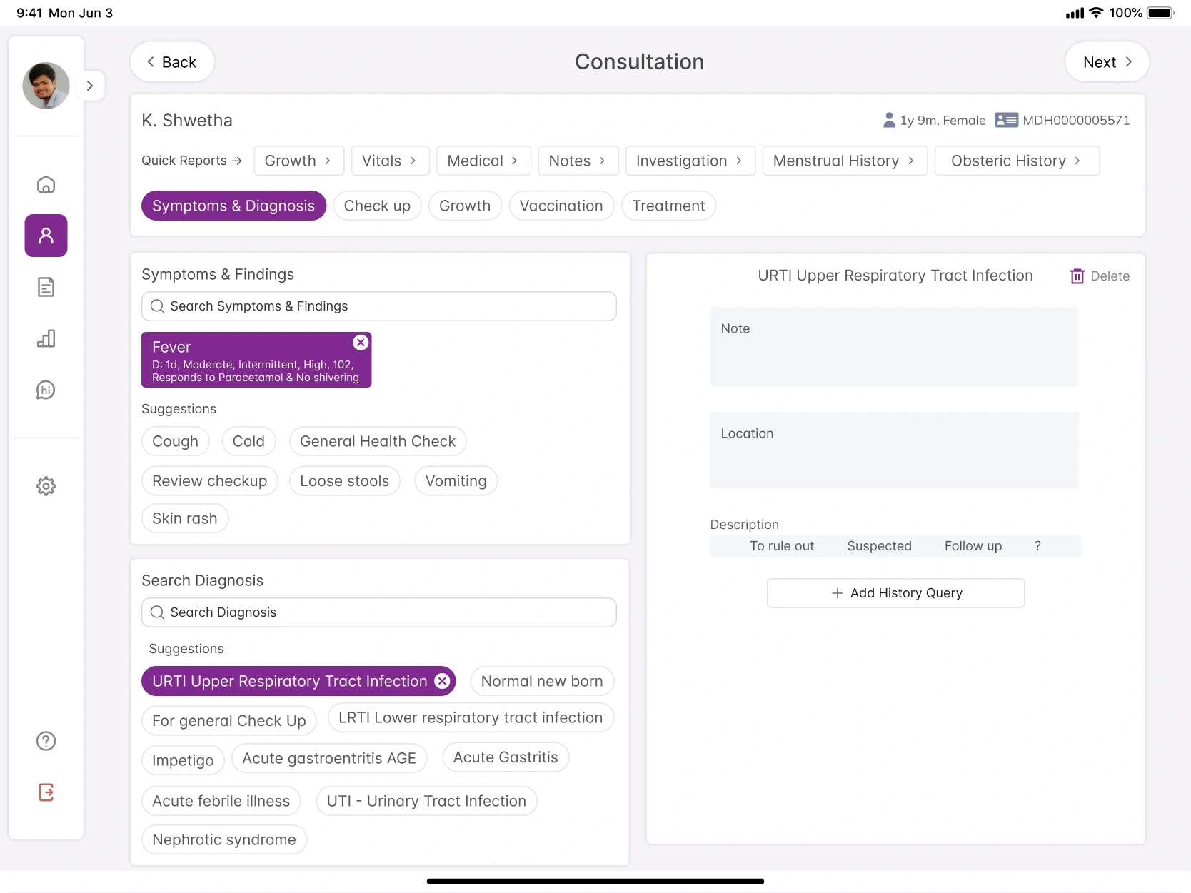Open the documents icon in sidebar
This screenshot has height=893, width=1191.
point(46,287)
